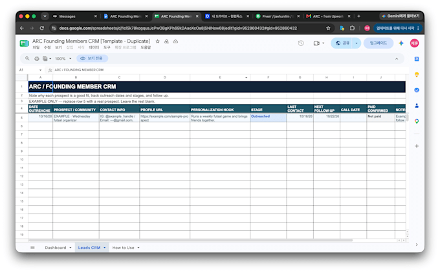Screen dimensions: 440x273
Task: Open the 도구 menu
Action: point(107,47)
